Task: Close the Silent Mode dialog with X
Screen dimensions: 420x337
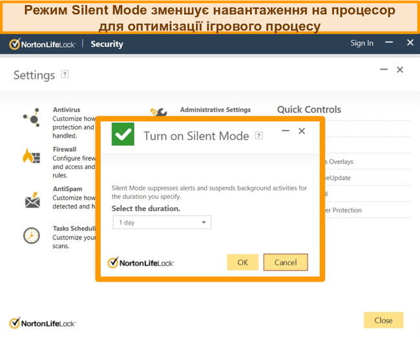Action: click(302, 131)
